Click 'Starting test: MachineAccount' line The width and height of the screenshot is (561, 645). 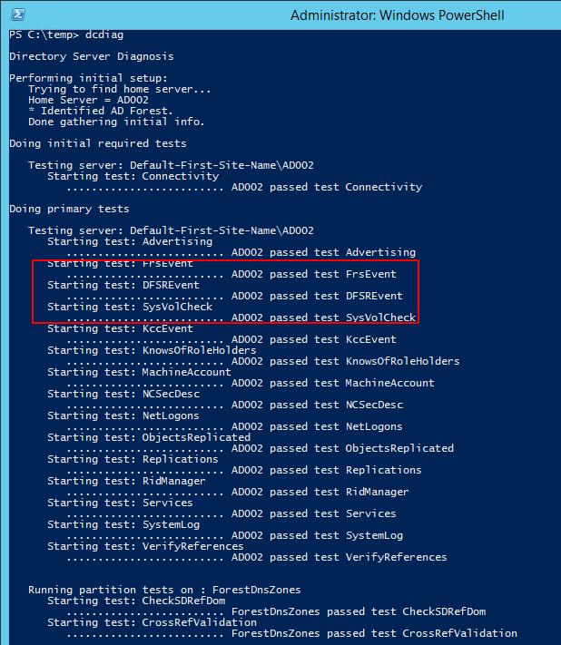pos(139,372)
